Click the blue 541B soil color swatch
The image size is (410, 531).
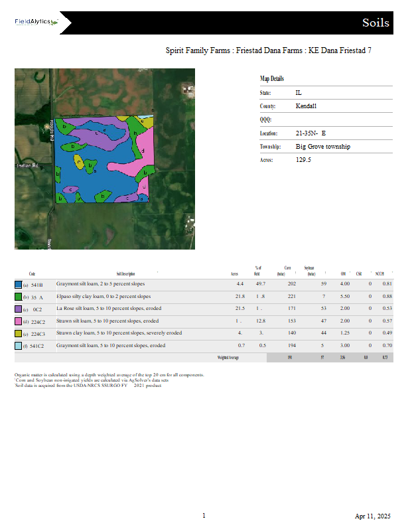18,284
